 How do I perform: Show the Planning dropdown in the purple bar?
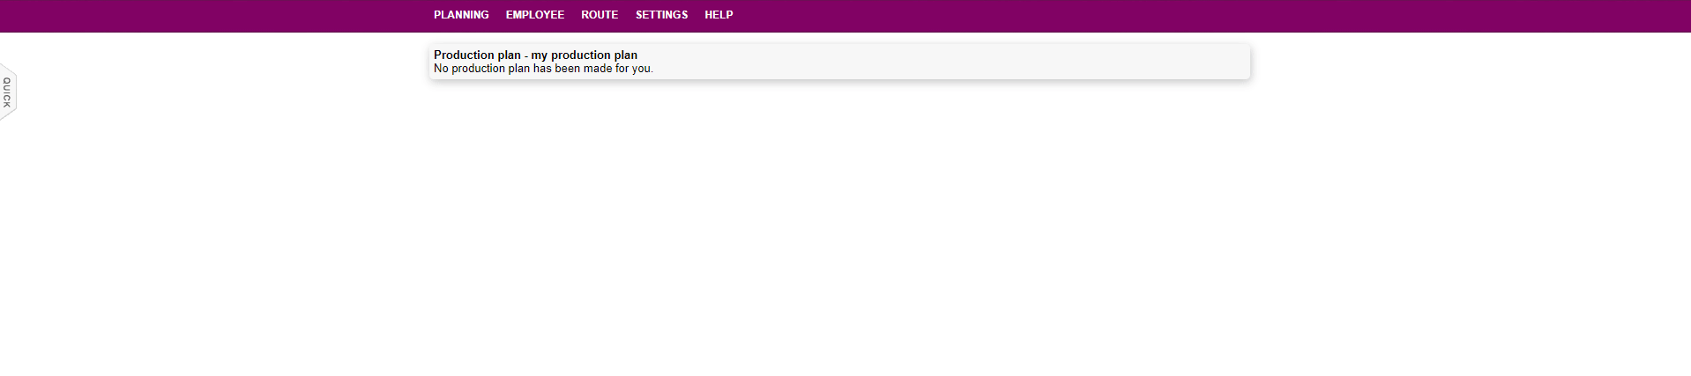(461, 15)
